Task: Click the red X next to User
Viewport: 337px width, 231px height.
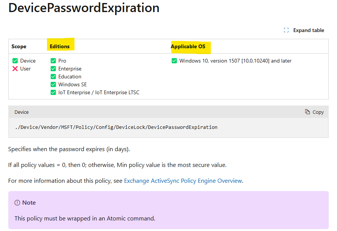Action: [x=15, y=69]
